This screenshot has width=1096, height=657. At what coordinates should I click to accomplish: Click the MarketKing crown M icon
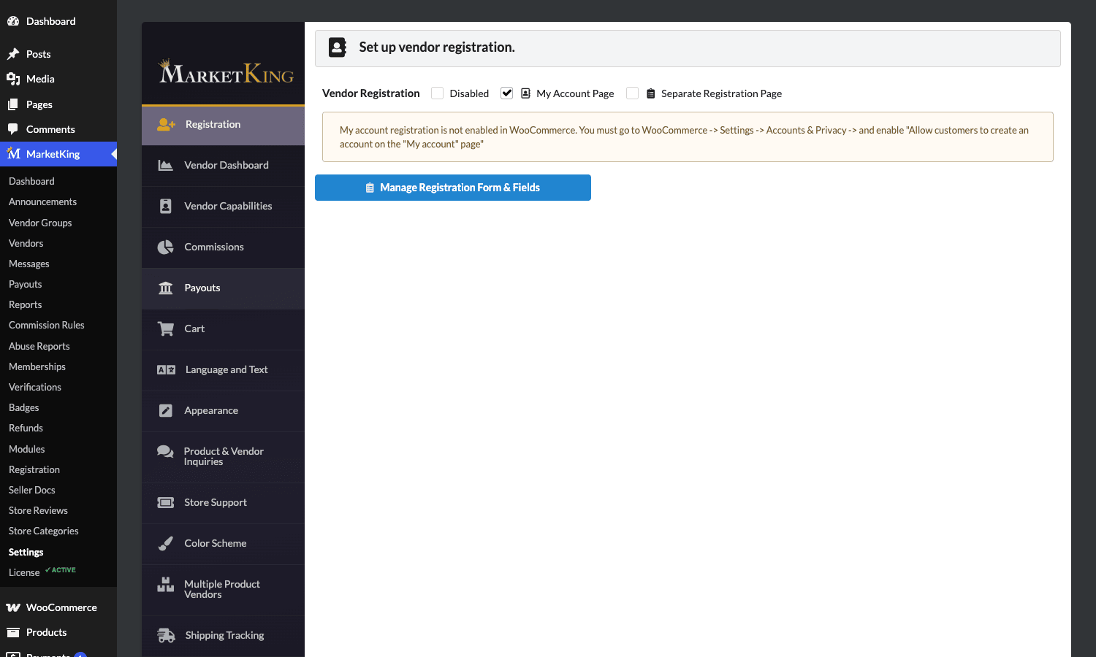13,153
